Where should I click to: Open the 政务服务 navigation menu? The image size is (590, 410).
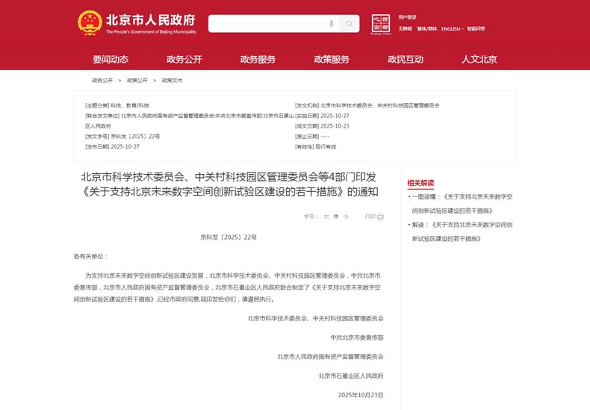(258, 60)
